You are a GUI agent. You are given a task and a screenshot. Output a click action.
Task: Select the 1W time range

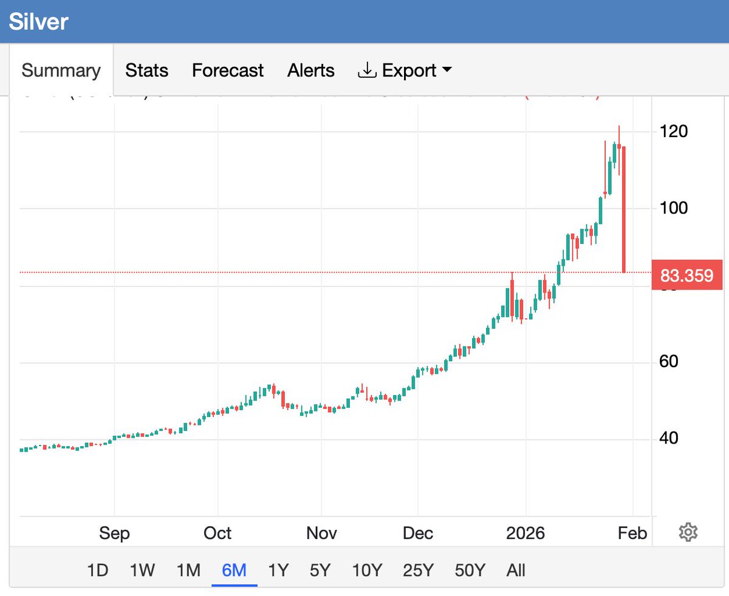pos(142,571)
